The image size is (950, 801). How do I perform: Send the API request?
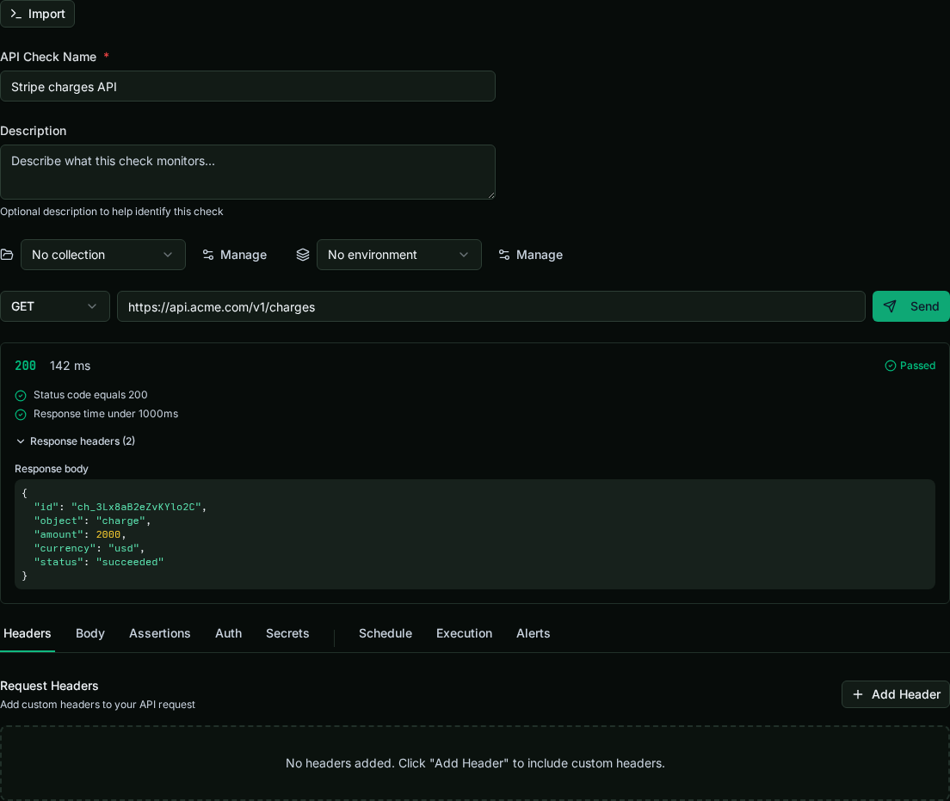[910, 306]
